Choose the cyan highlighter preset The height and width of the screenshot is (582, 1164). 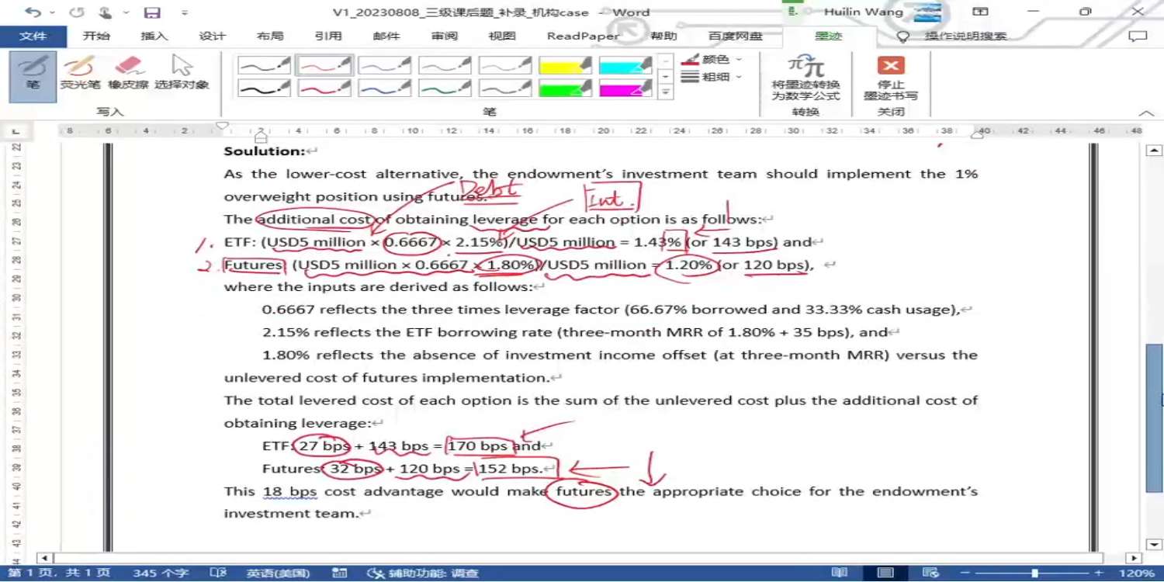coord(625,65)
